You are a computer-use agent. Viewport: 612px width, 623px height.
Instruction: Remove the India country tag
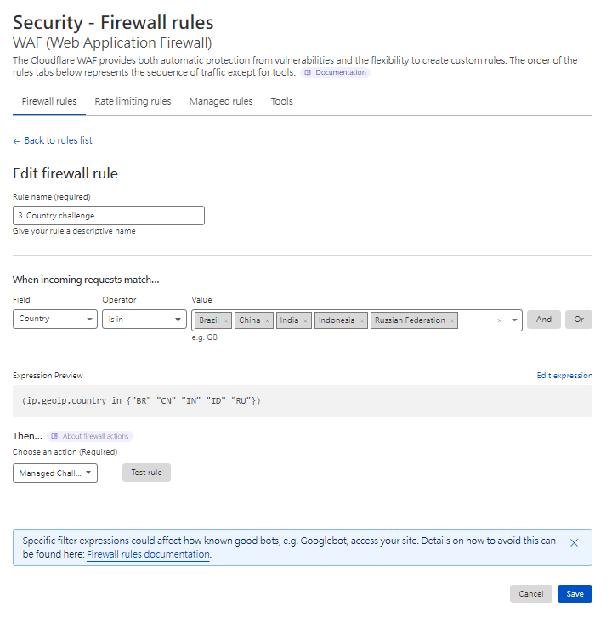coord(306,320)
